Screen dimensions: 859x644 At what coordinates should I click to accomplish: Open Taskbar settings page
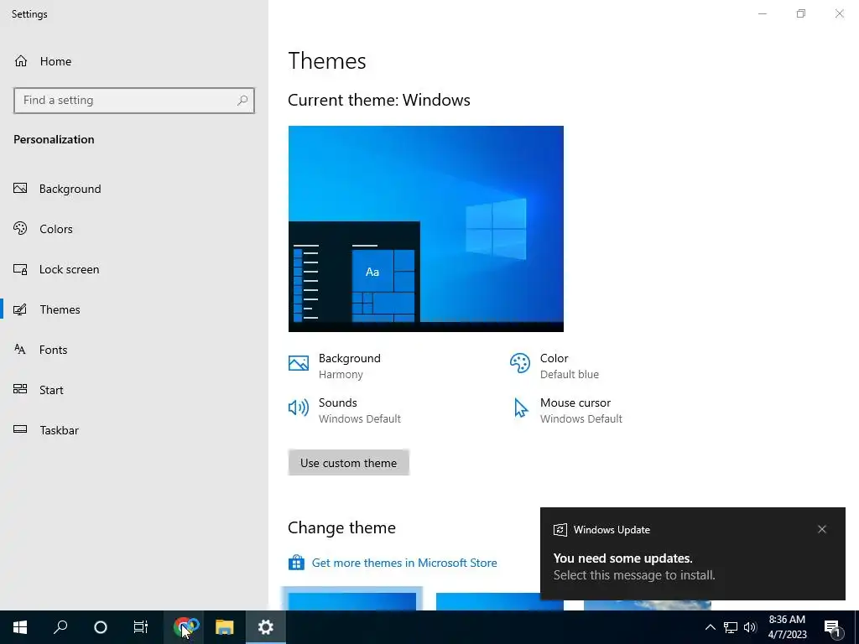pyautogui.click(x=46, y=430)
